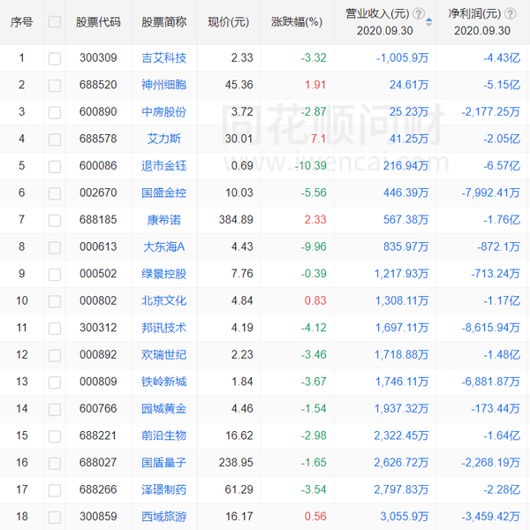Open stock link 中房股份
Screen dimensions: 530x530
(x=164, y=112)
